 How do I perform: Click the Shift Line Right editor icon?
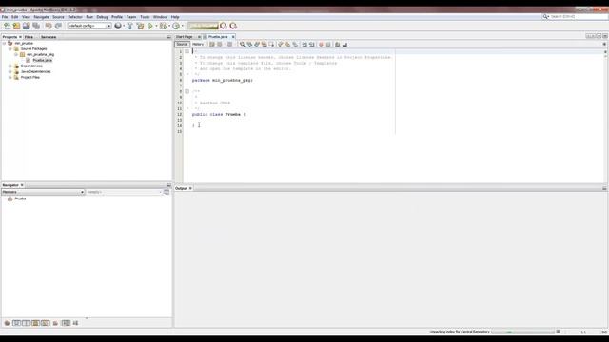(312, 45)
